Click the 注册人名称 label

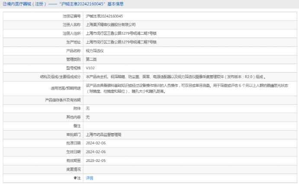(72, 25)
